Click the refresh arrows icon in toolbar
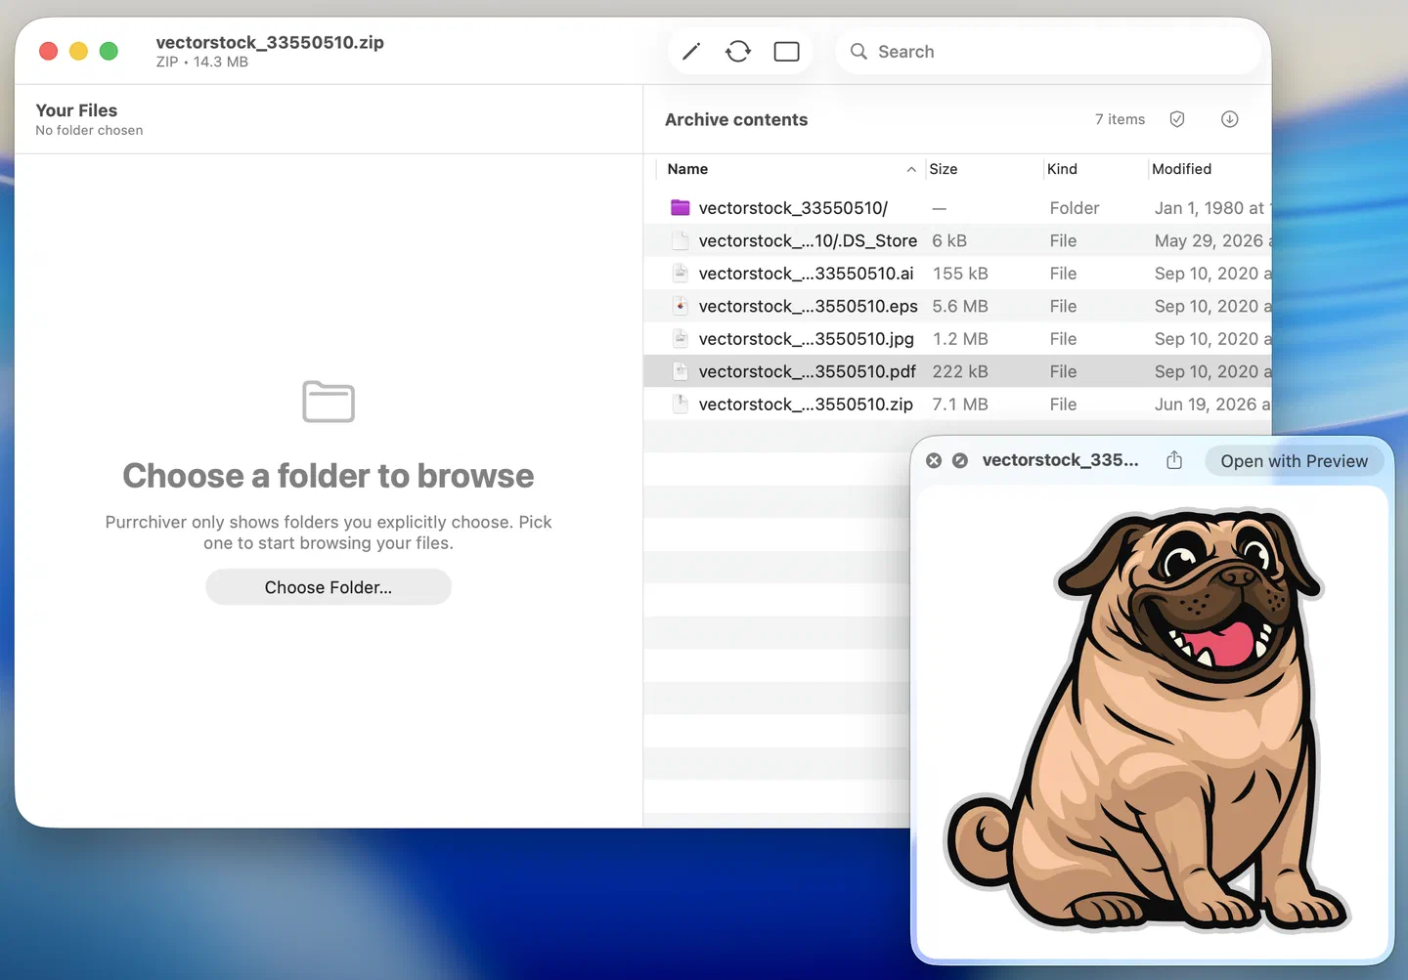 [738, 51]
